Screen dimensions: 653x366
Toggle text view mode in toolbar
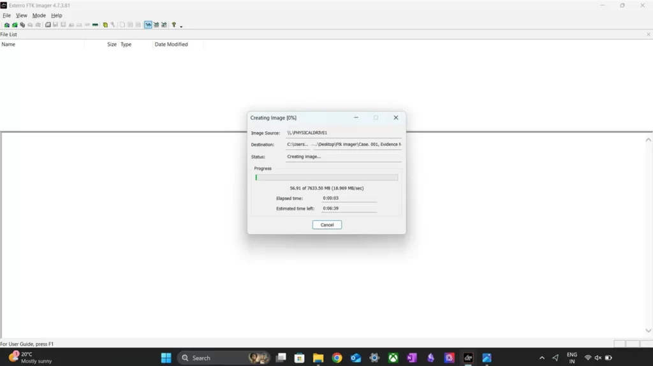(156, 25)
